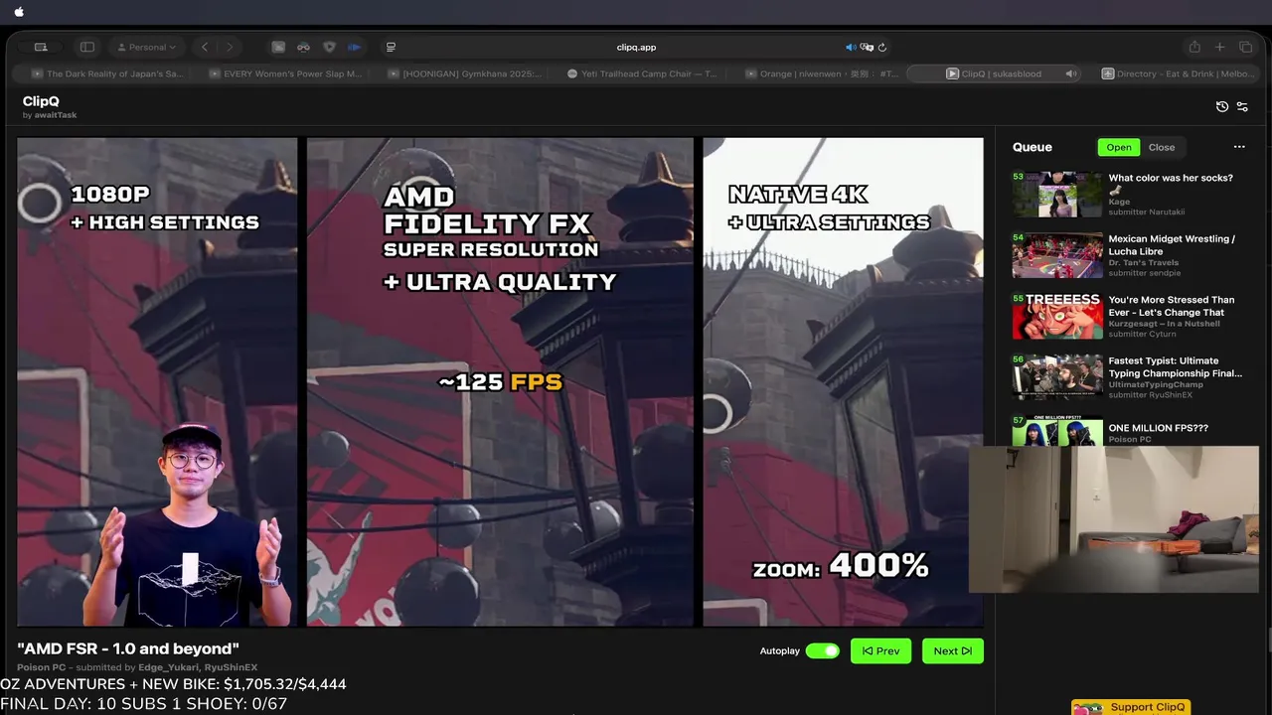Set queue to Close
This screenshot has width=1272, height=715.
click(x=1162, y=147)
